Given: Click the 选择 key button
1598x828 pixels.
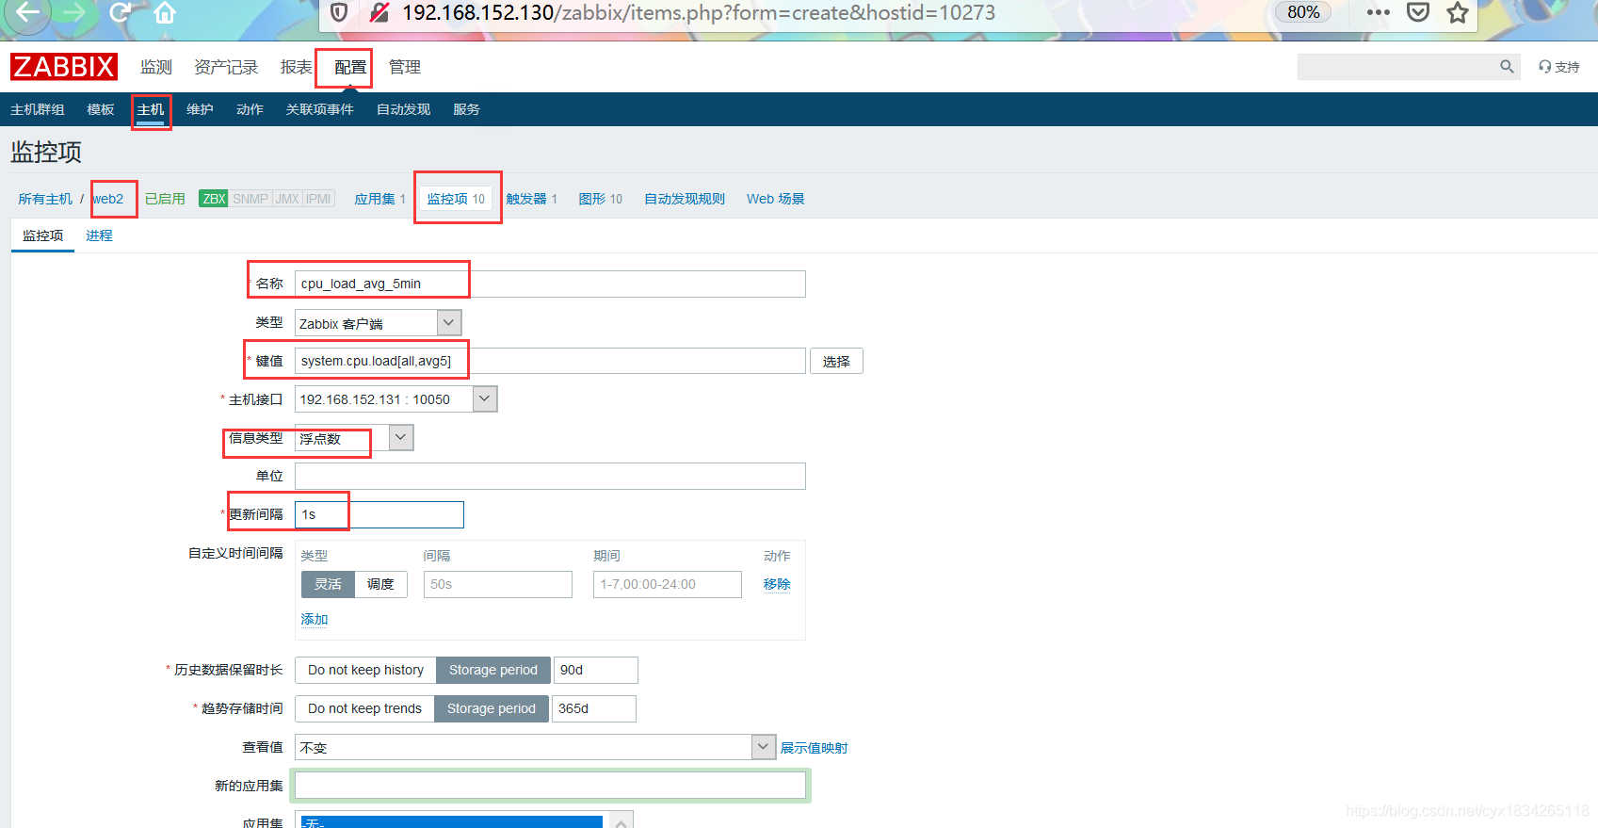Looking at the screenshot, I should (x=836, y=361).
